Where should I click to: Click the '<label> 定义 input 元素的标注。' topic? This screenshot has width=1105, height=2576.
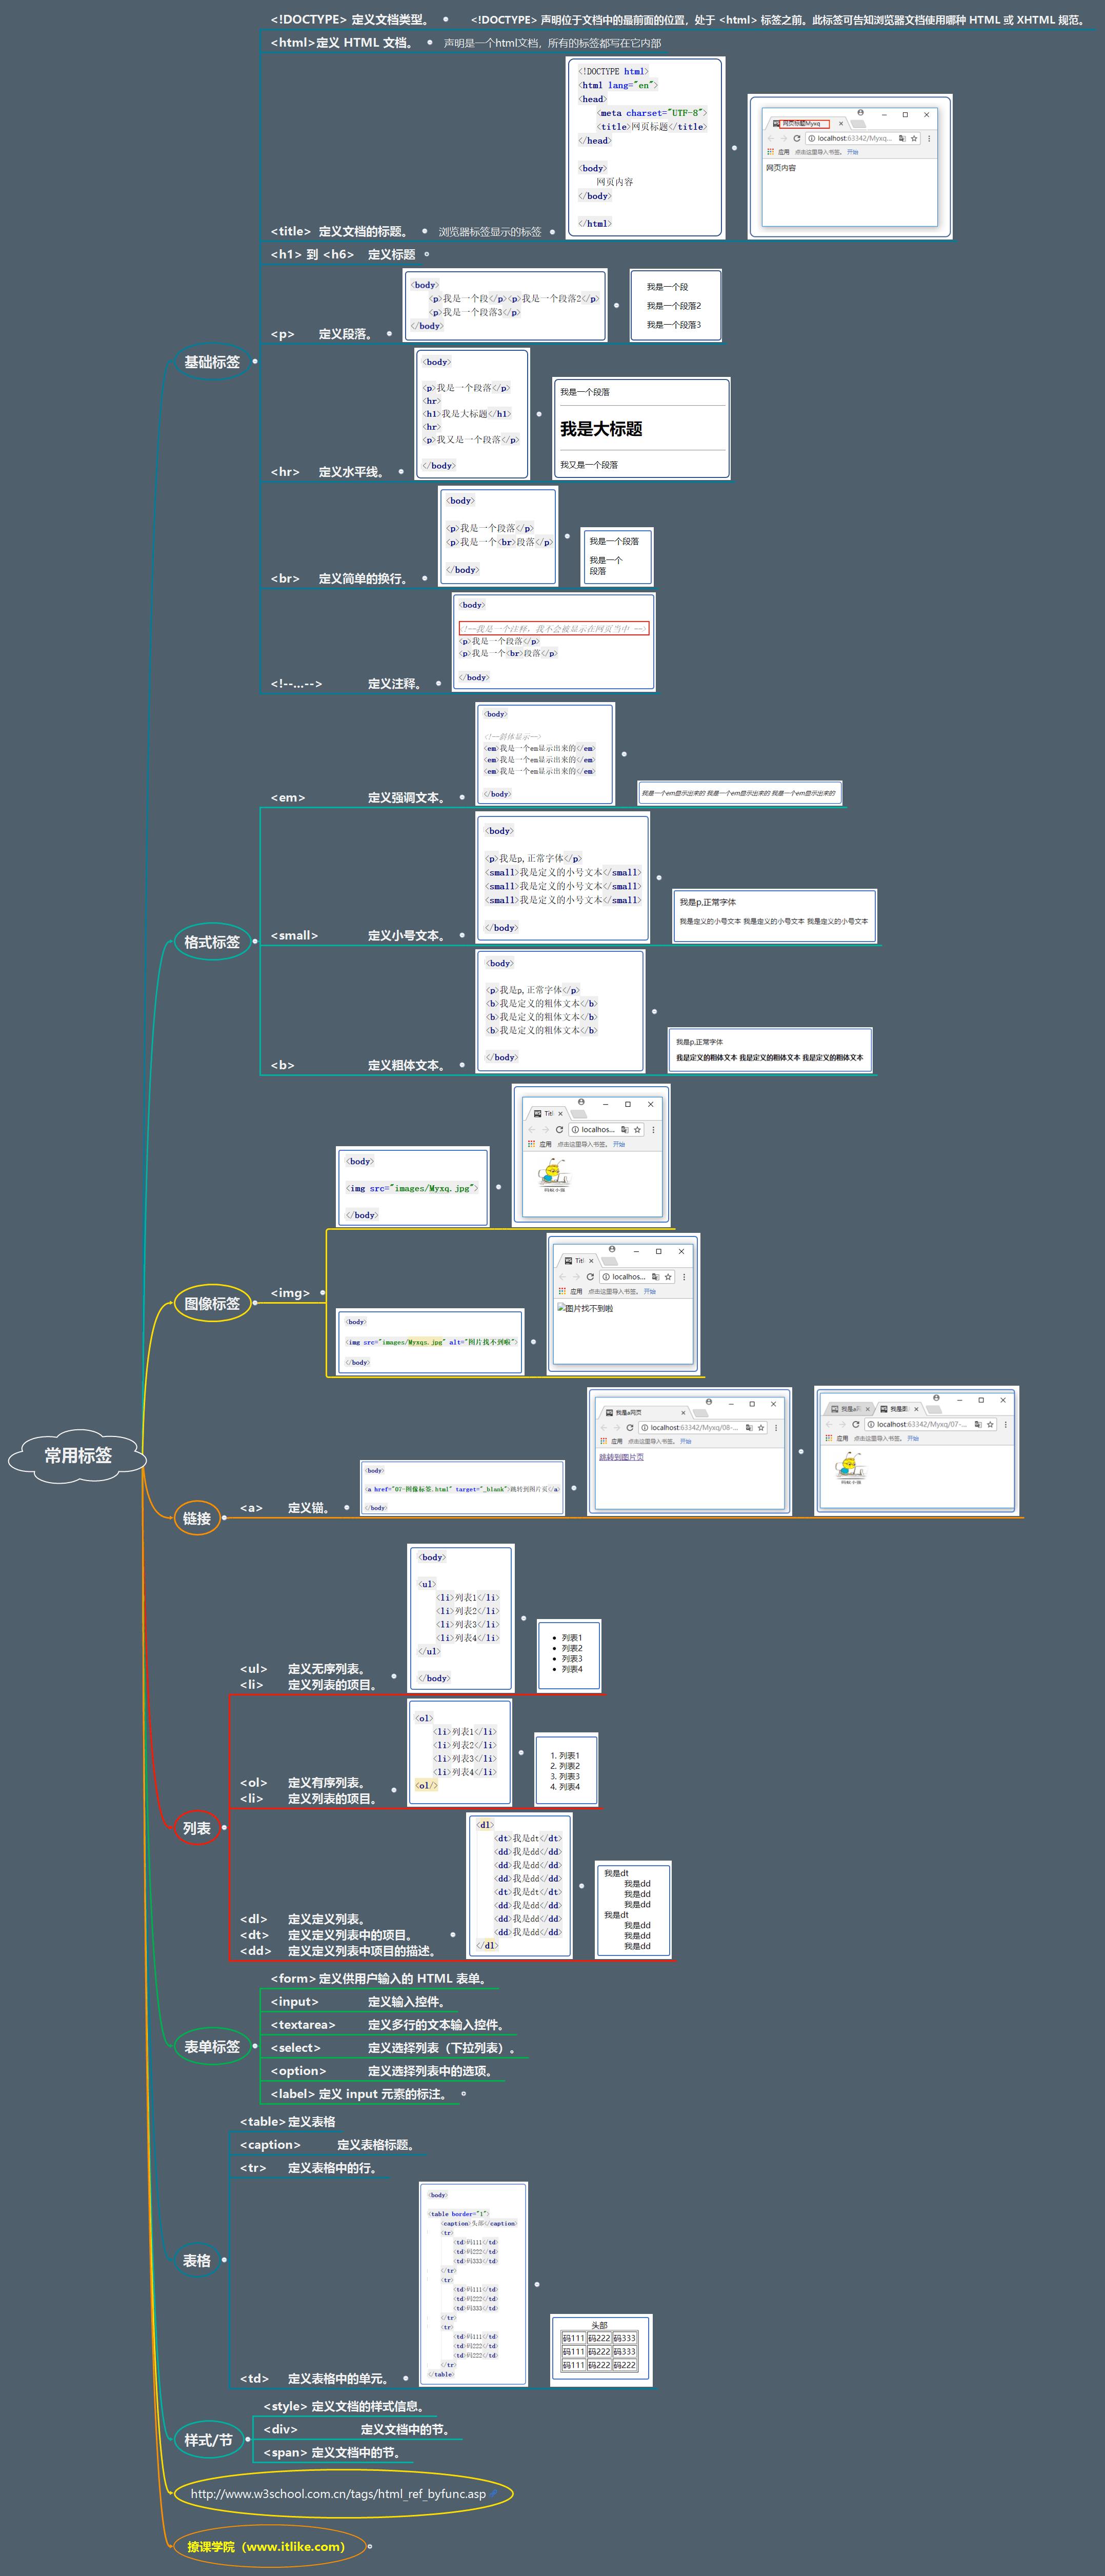pos(359,2094)
